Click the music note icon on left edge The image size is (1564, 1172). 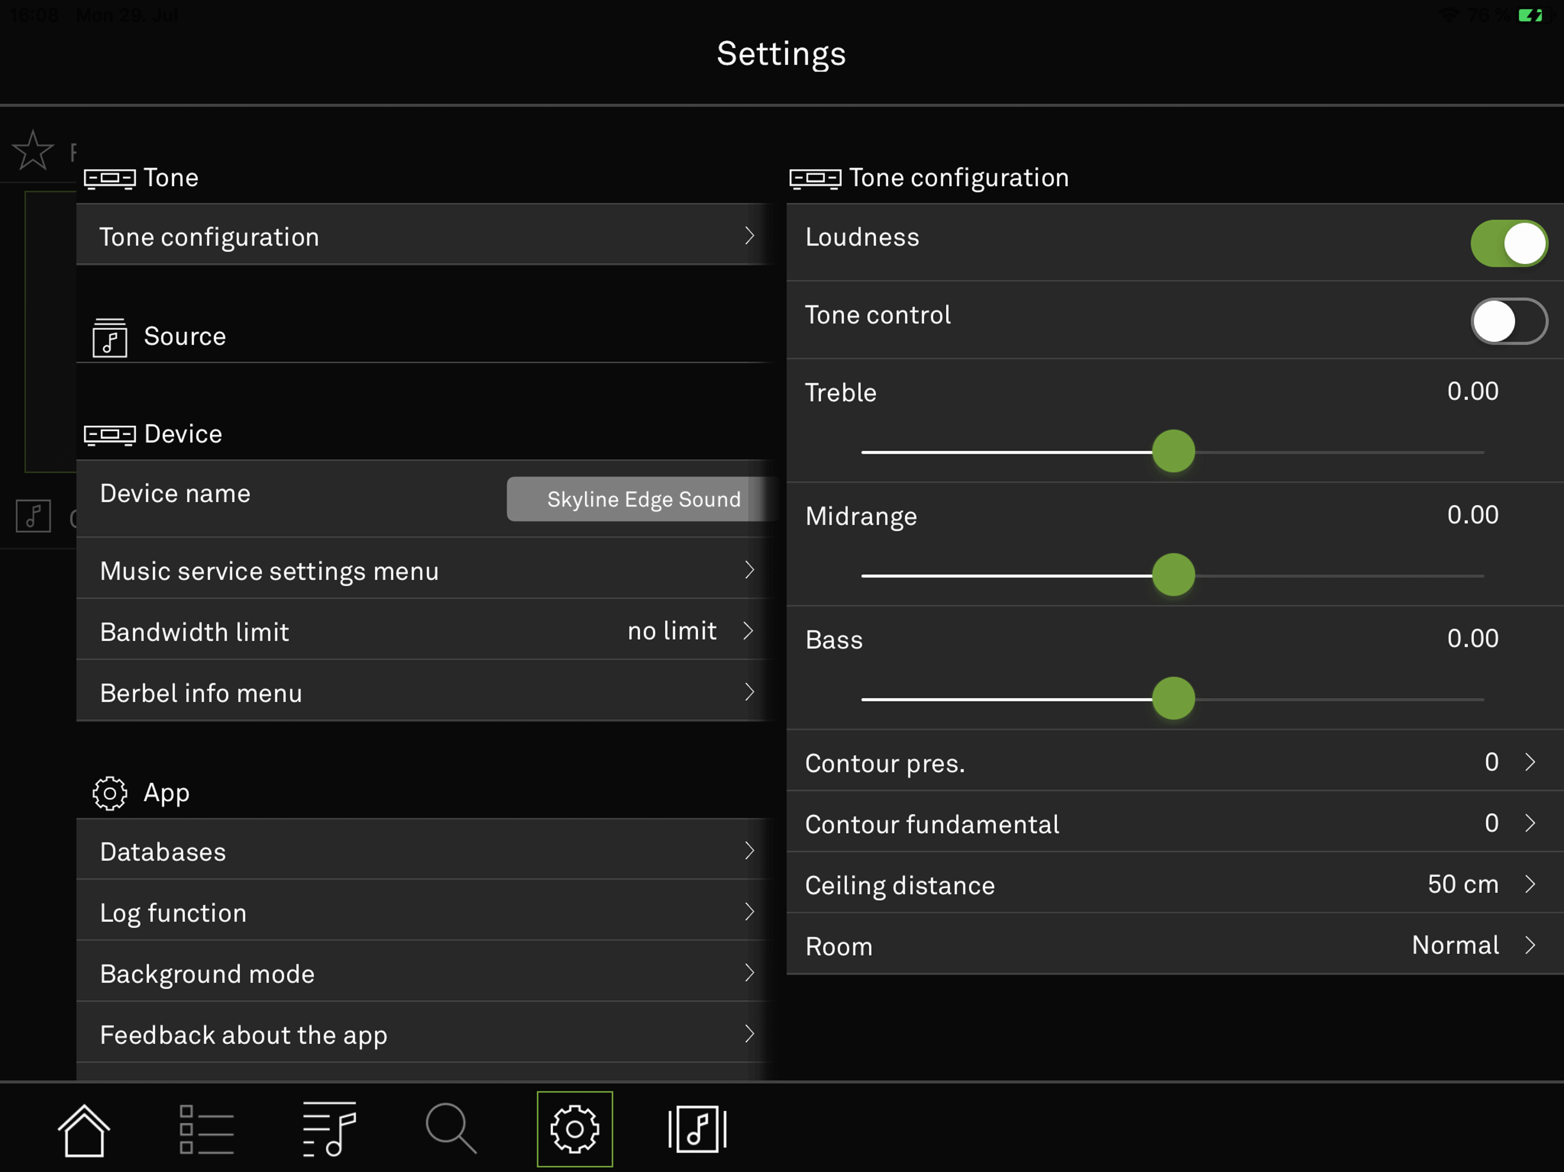[x=33, y=516]
